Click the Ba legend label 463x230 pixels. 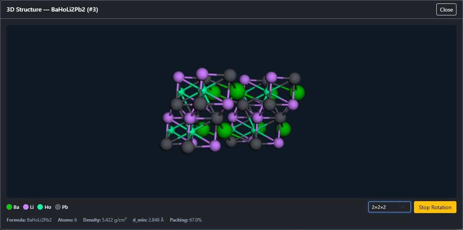[x=16, y=207]
